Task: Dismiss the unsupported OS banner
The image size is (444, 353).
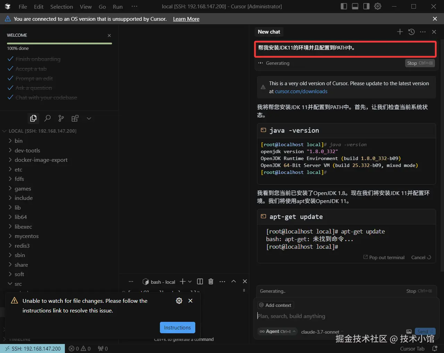Action: pos(435,19)
